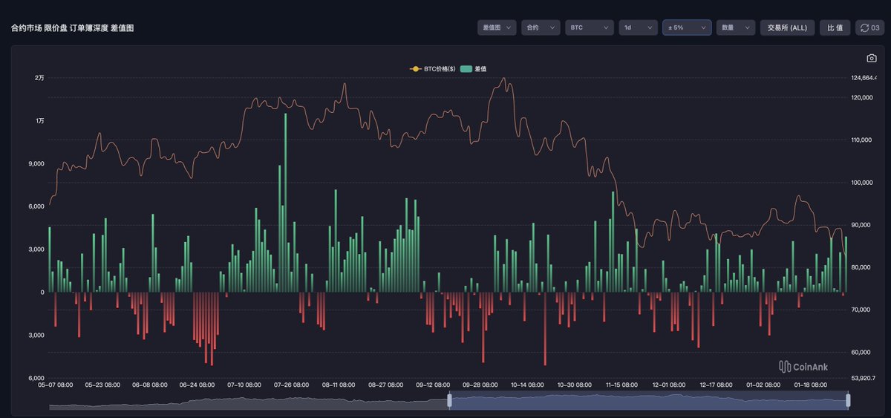Click the tallest green bar near 07-26
Viewport: 891px width, 418px height.
[285, 202]
